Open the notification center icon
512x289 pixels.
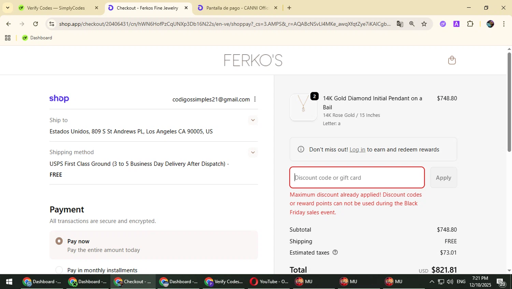point(501,282)
